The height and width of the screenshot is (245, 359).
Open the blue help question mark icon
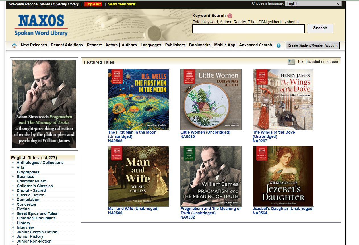pyautogui.click(x=278, y=45)
